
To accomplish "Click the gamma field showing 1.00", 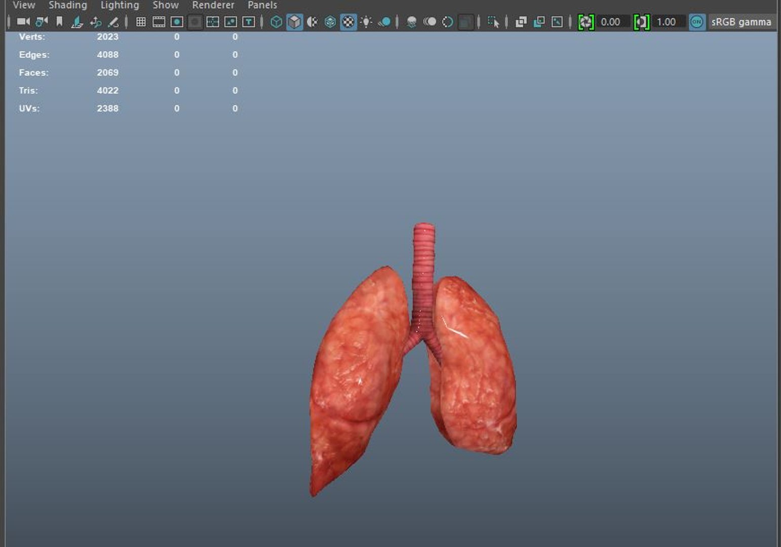I will click(669, 22).
